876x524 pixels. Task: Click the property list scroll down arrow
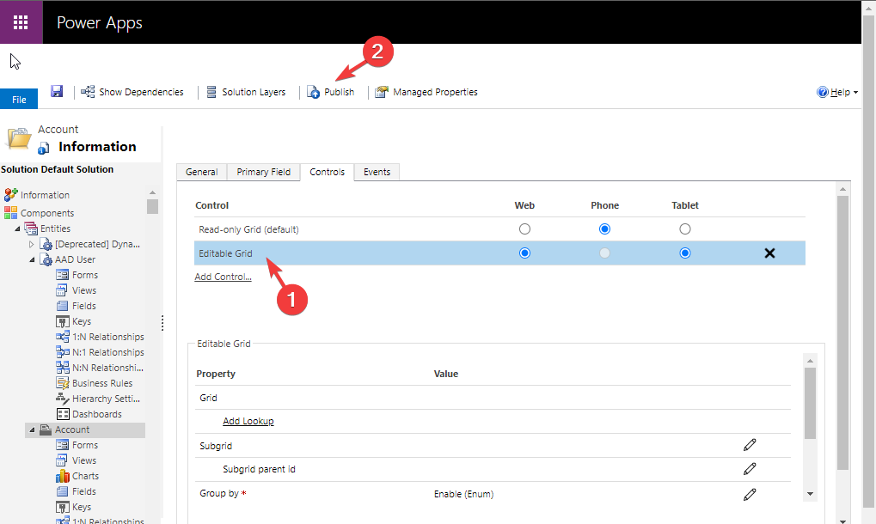(810, 494)
